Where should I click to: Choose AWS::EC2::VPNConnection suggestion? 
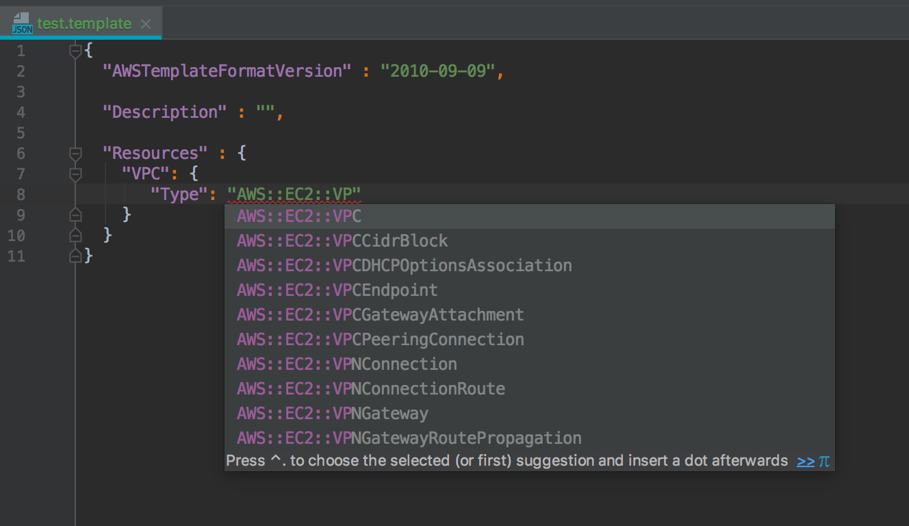530,364
